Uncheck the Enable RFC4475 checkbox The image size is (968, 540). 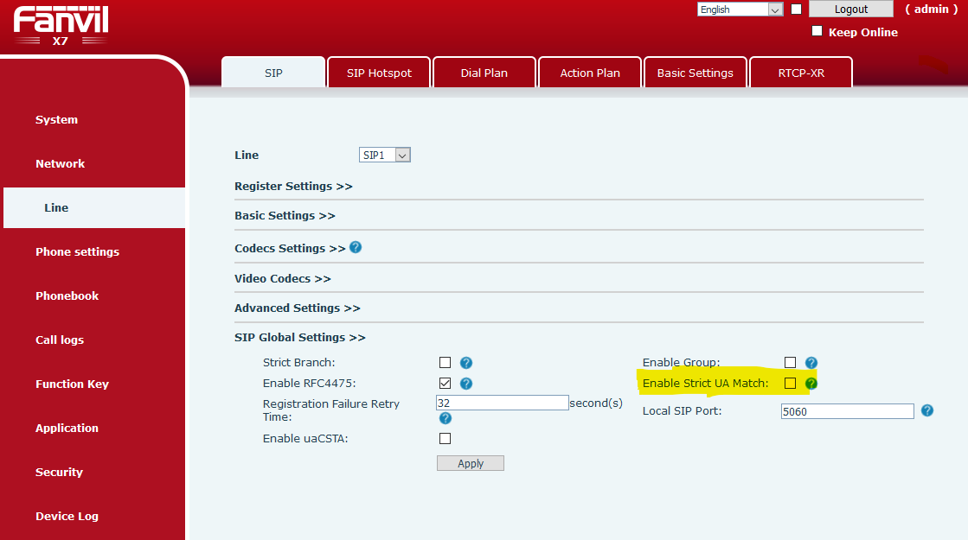click(445, 384)
